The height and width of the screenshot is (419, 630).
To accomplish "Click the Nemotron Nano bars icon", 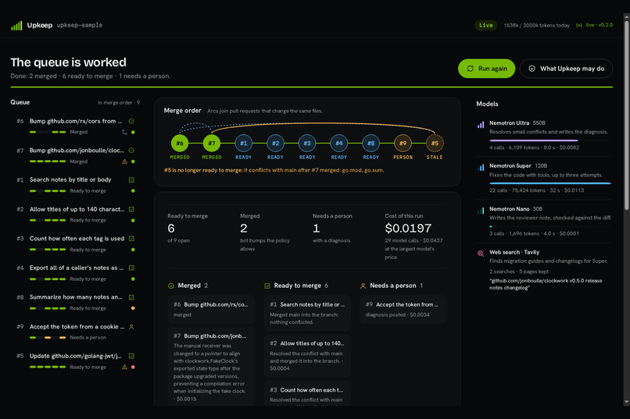I will (x=481, y=211).
